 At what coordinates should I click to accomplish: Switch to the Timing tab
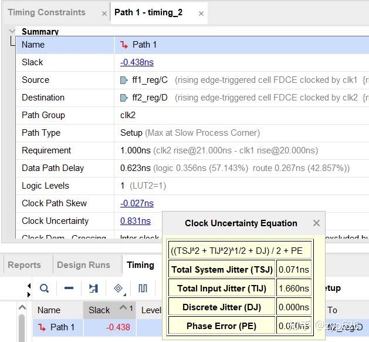pos(140,265)
